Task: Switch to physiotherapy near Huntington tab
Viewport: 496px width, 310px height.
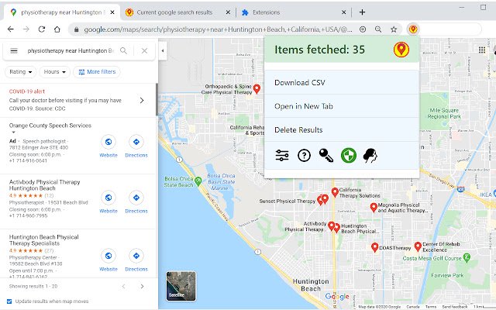Action: point(62,12)
